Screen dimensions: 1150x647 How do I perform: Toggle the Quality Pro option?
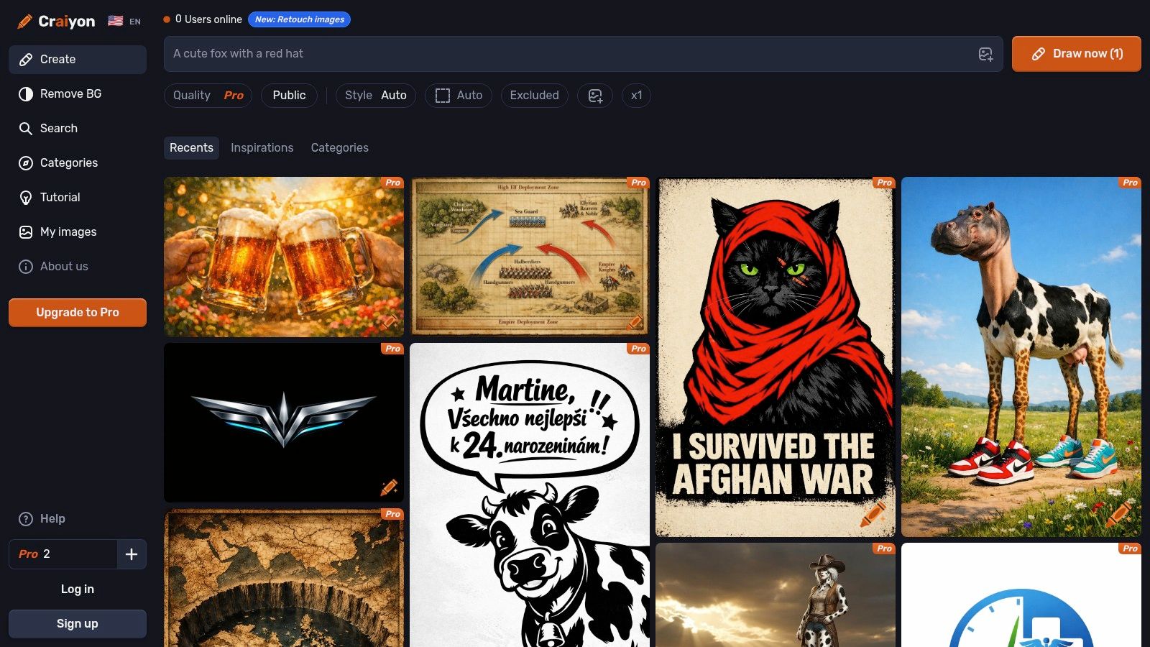pos(208,96)
